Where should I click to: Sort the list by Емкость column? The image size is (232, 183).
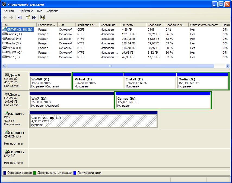tap(133, 25)
